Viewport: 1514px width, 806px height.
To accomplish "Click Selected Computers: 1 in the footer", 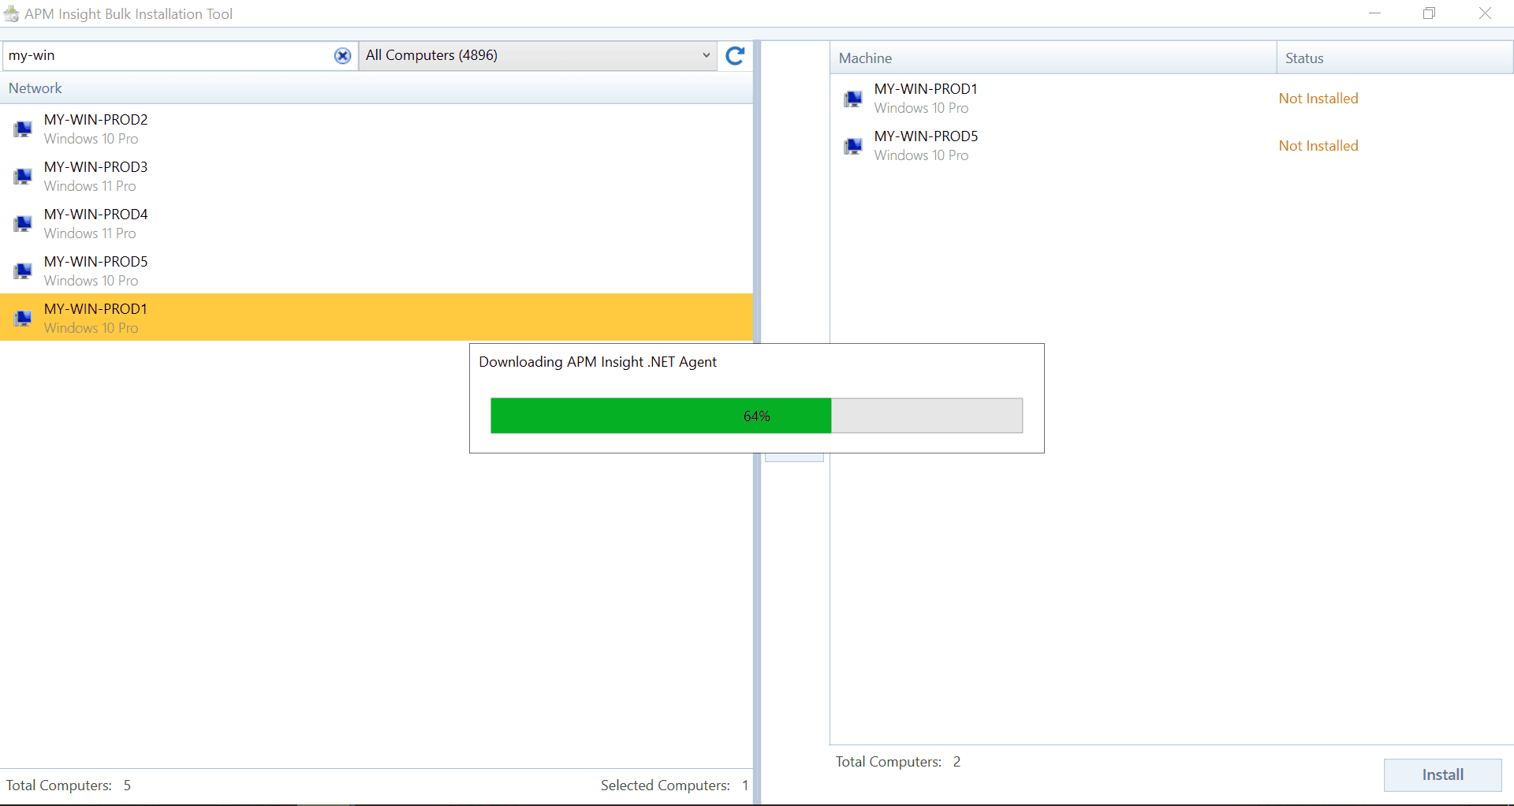I will 674,785.
